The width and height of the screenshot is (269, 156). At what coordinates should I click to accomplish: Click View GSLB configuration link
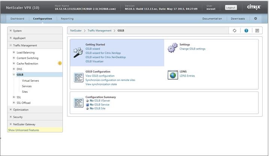pos(100,76)
